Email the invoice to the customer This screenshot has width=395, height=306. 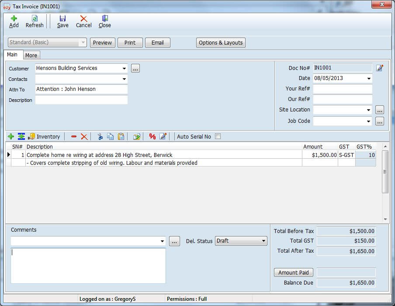tap(157, 42)
